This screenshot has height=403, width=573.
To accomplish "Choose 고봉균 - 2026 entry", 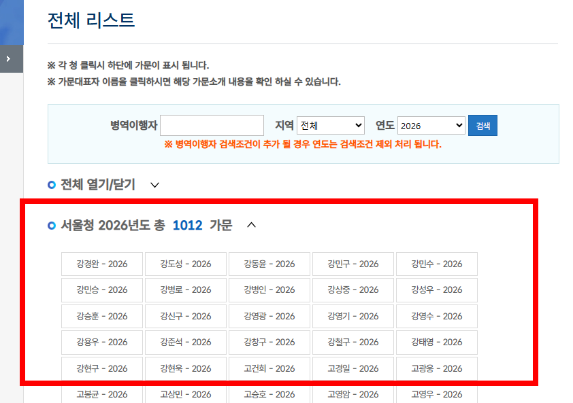I will [102, 394].
